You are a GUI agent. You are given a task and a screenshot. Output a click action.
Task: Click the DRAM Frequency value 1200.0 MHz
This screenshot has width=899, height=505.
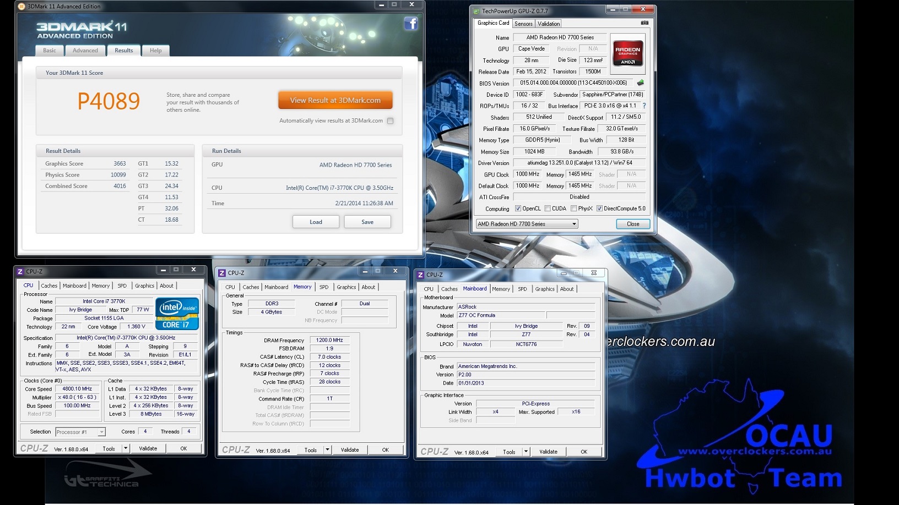click(x=329, y=340)
